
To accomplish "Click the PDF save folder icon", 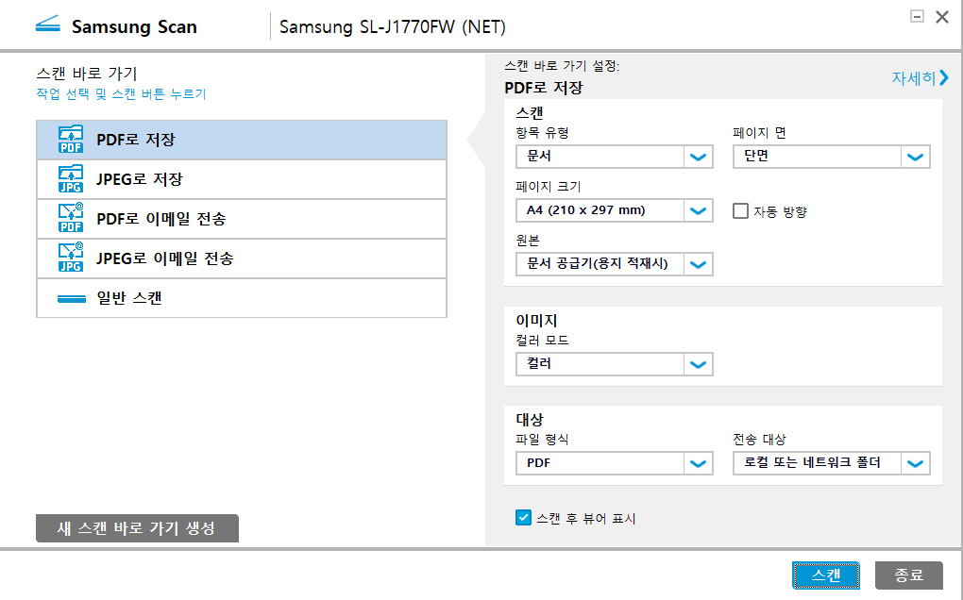I will pyautogui.click(x=71, y=140).
